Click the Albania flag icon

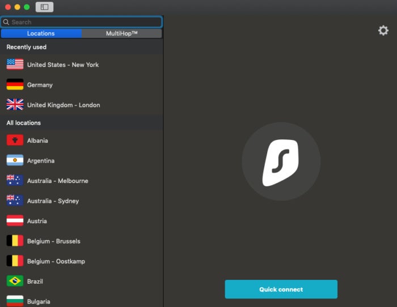tap(15, 140)
